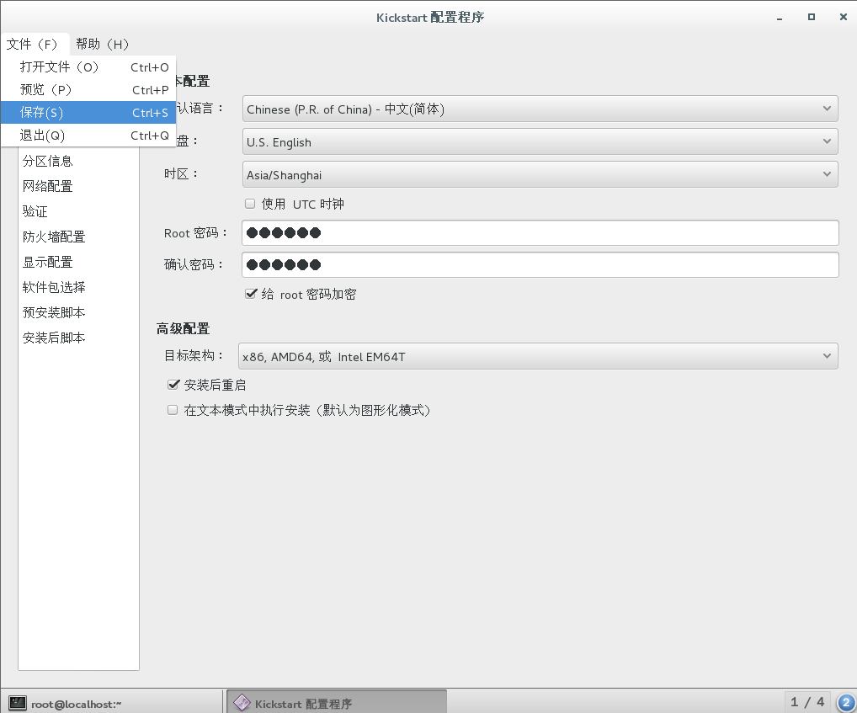Screen dimensions: 857x713
Task: Enable 在文本模式中执行安装 checkbox
Action: click(x=173, y=410)
